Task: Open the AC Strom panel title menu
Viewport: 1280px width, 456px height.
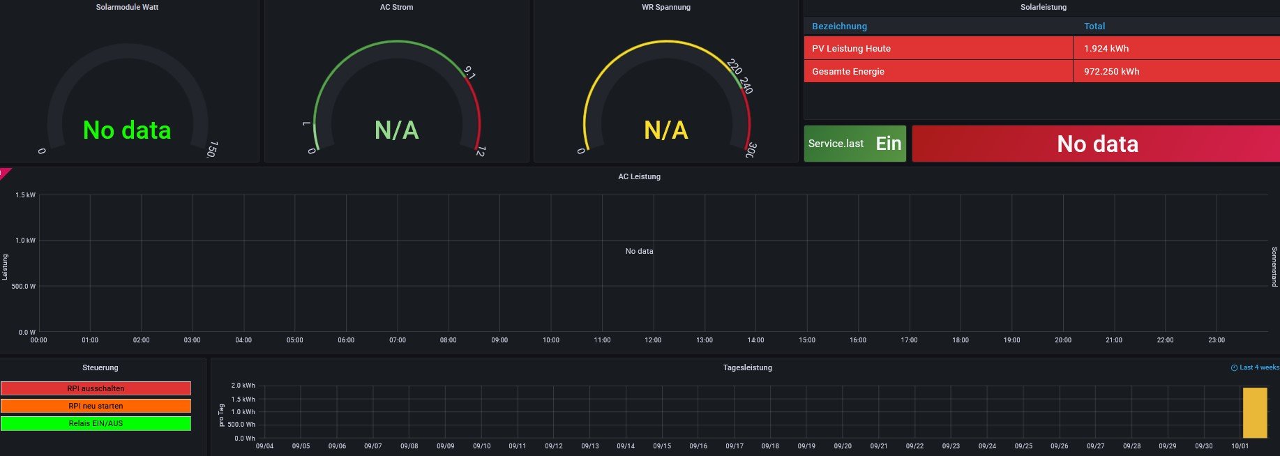Action: click(396, 7)
